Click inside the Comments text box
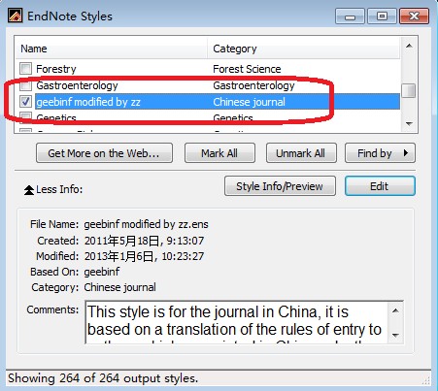This screenshot has width=438, height=391. click(x=237, y=322)
